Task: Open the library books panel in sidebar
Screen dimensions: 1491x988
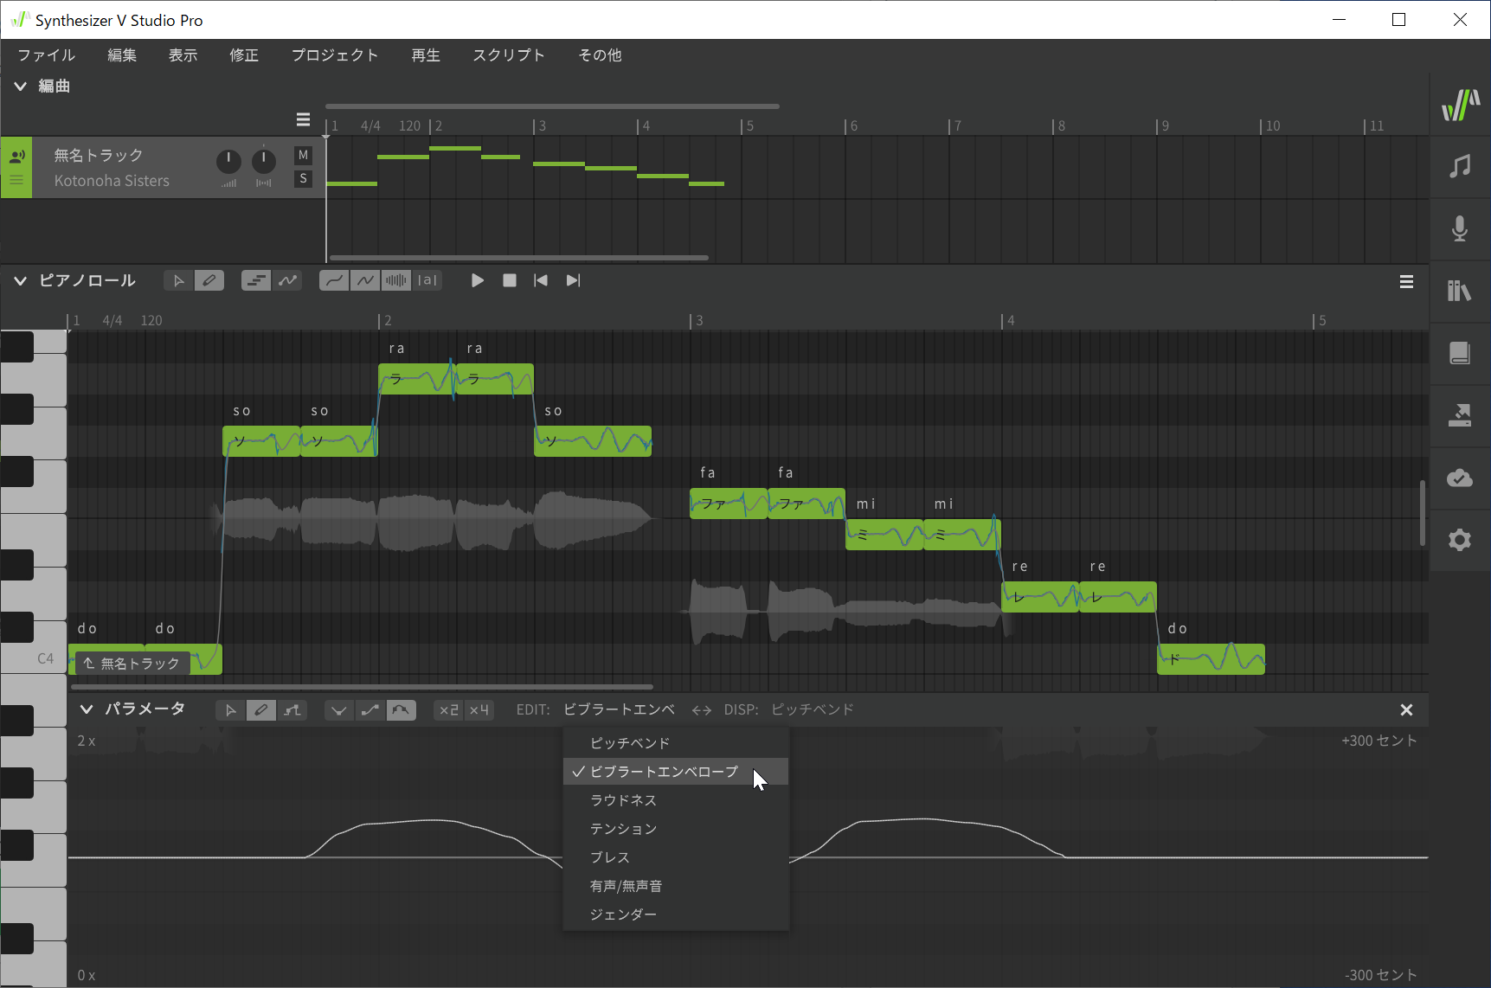Action: 1459,291
